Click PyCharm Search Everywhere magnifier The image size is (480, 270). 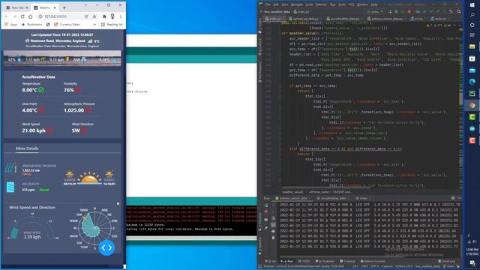[459, 12]
